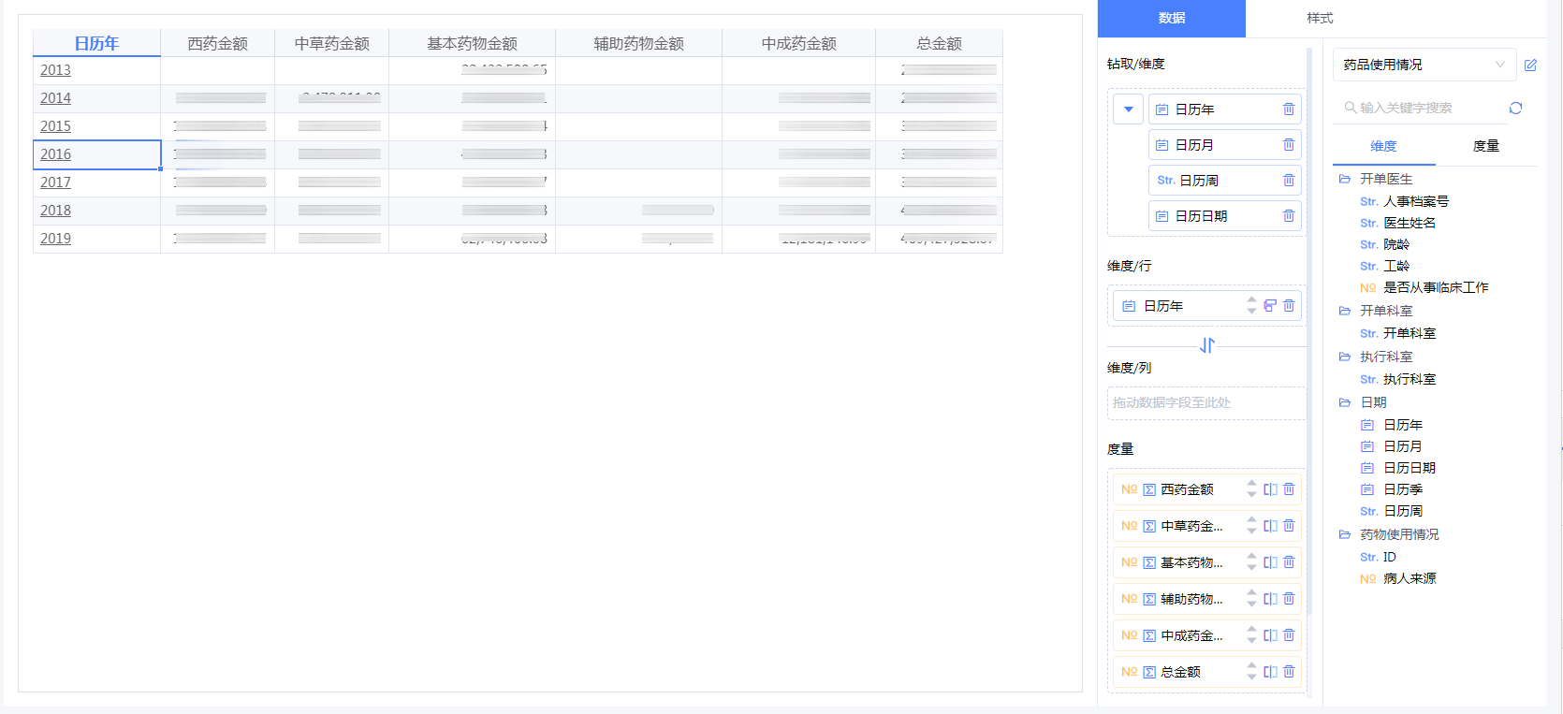The image size is (1563, 714).
Task: Select the 院龄 field in the tree
Action: click(1396, 244)
